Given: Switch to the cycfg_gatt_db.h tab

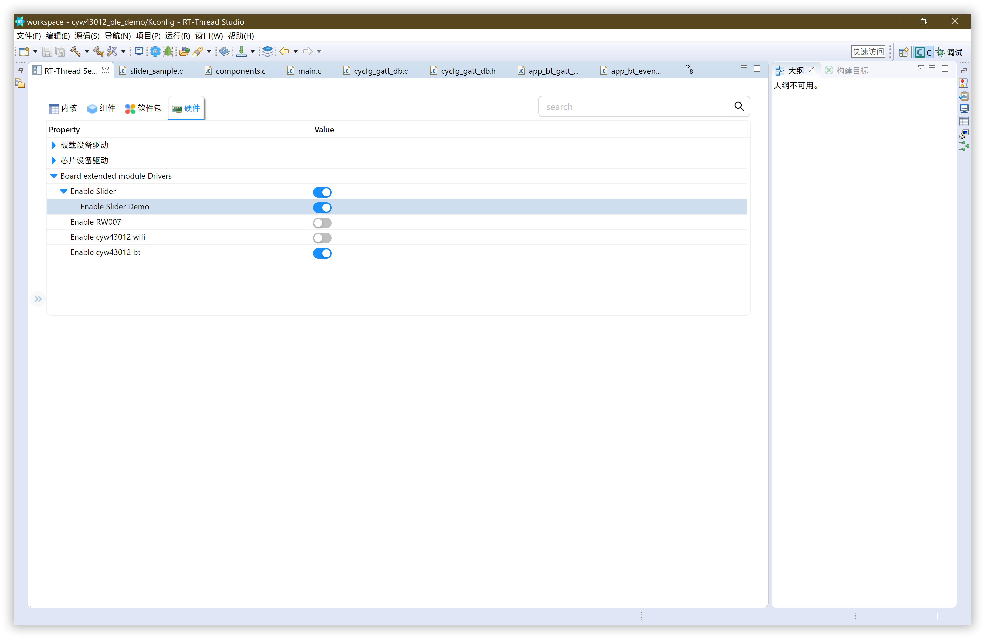Looking at the screenshot, I should coord(463,71).
